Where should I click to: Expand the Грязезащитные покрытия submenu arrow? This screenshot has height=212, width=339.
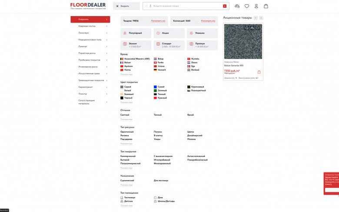[x=107, y=80]
